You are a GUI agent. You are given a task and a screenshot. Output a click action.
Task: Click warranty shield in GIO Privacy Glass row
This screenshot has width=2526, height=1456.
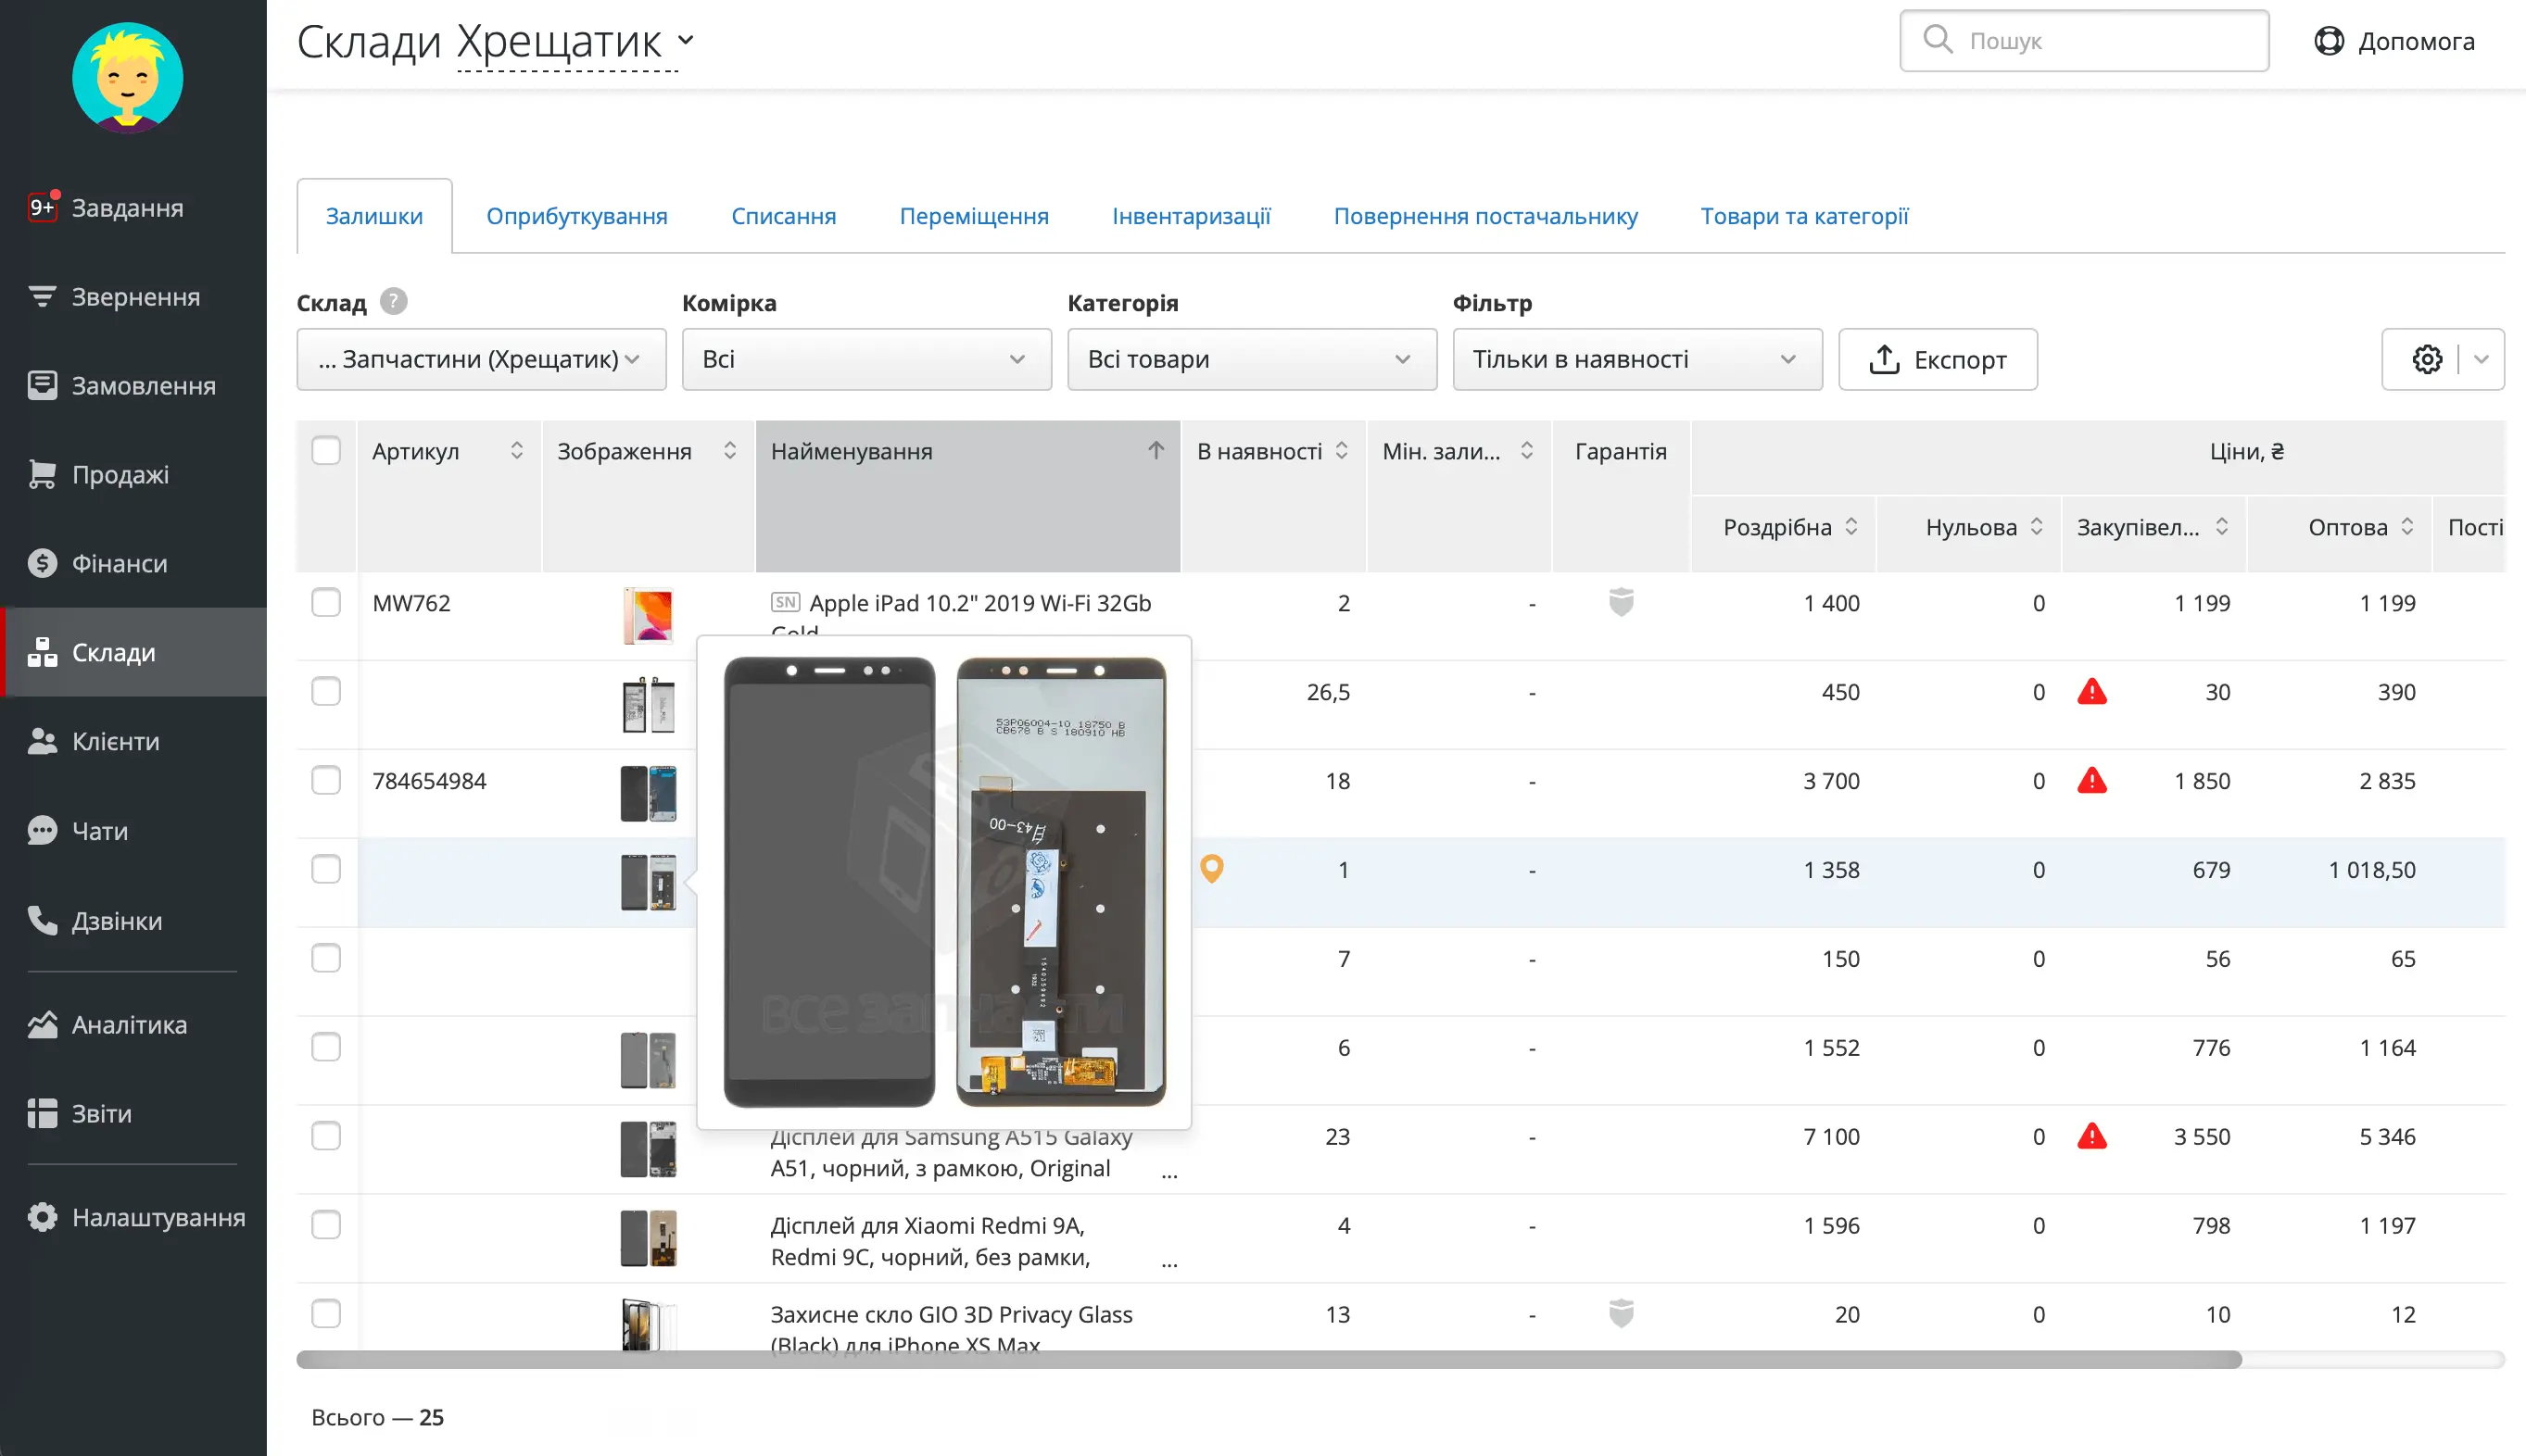click(x=1621, y=1313)
